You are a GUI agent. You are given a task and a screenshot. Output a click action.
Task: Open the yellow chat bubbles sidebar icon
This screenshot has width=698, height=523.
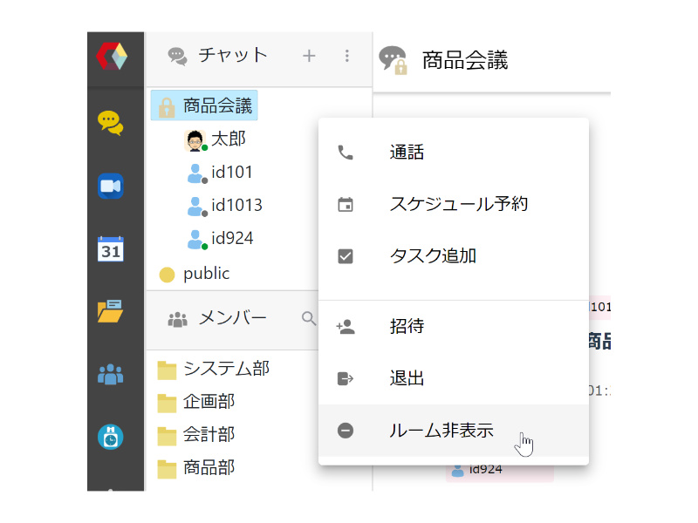(x=111, y=123)
